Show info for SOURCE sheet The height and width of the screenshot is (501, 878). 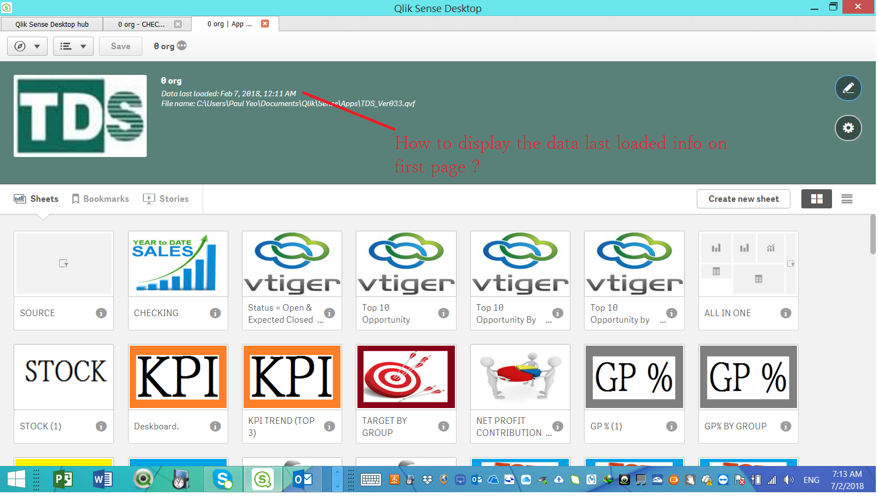coord(101,313)
